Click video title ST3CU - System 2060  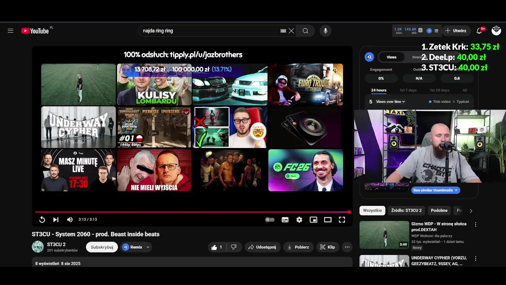(x=96, y=234)
